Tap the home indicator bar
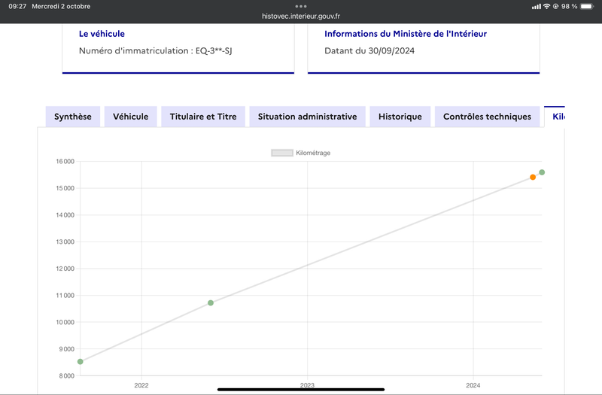The width and height of the screenshot is (602, 395). 301,389
